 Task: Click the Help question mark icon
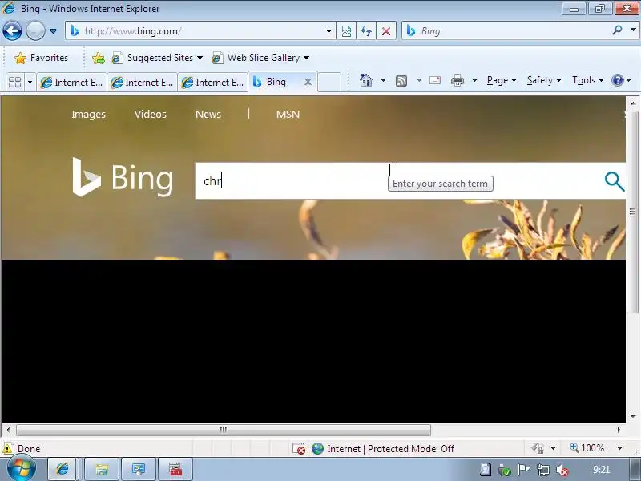[617, 80]
